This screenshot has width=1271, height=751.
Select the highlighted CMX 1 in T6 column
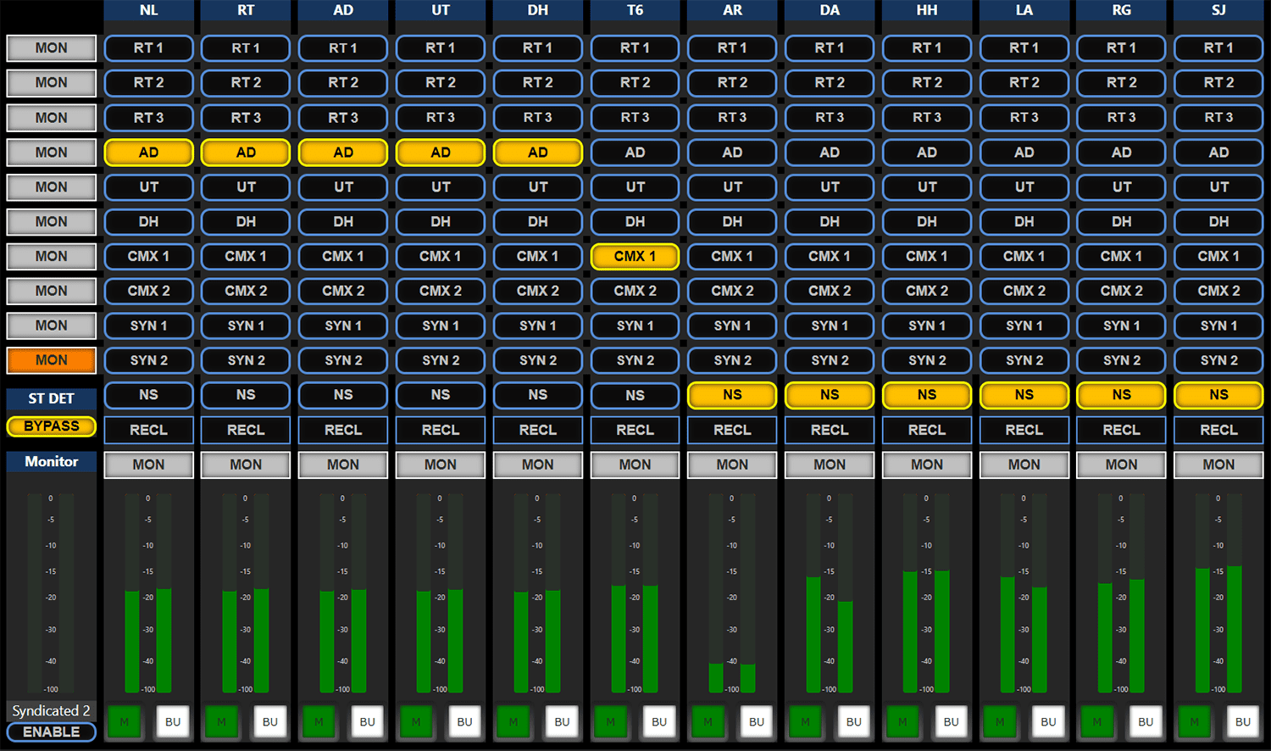coord(635,256)
